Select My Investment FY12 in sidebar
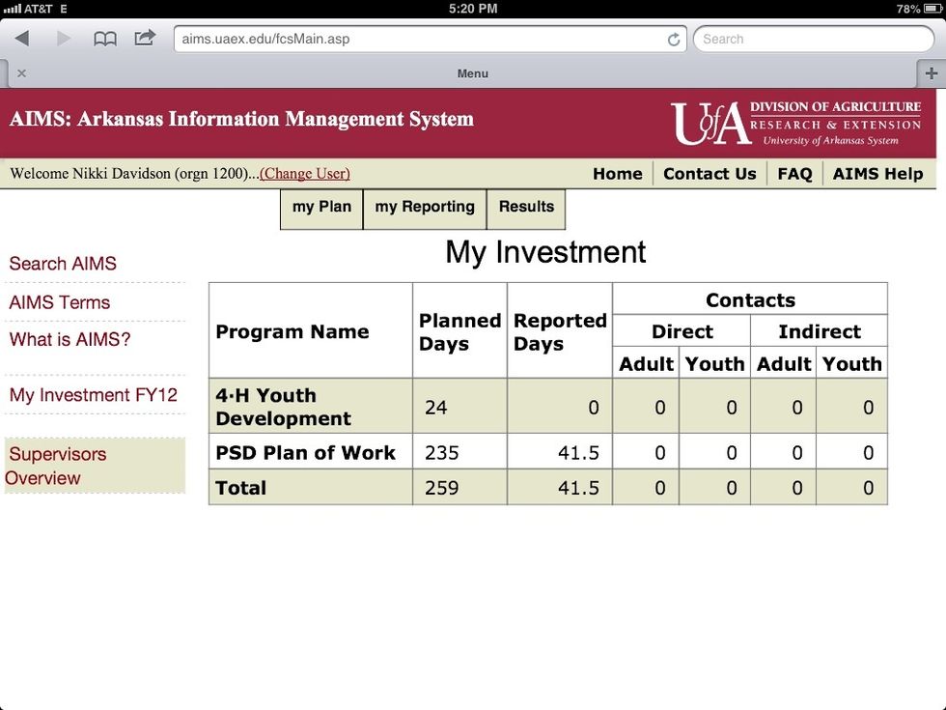946x710 pixels. (94, 395)
